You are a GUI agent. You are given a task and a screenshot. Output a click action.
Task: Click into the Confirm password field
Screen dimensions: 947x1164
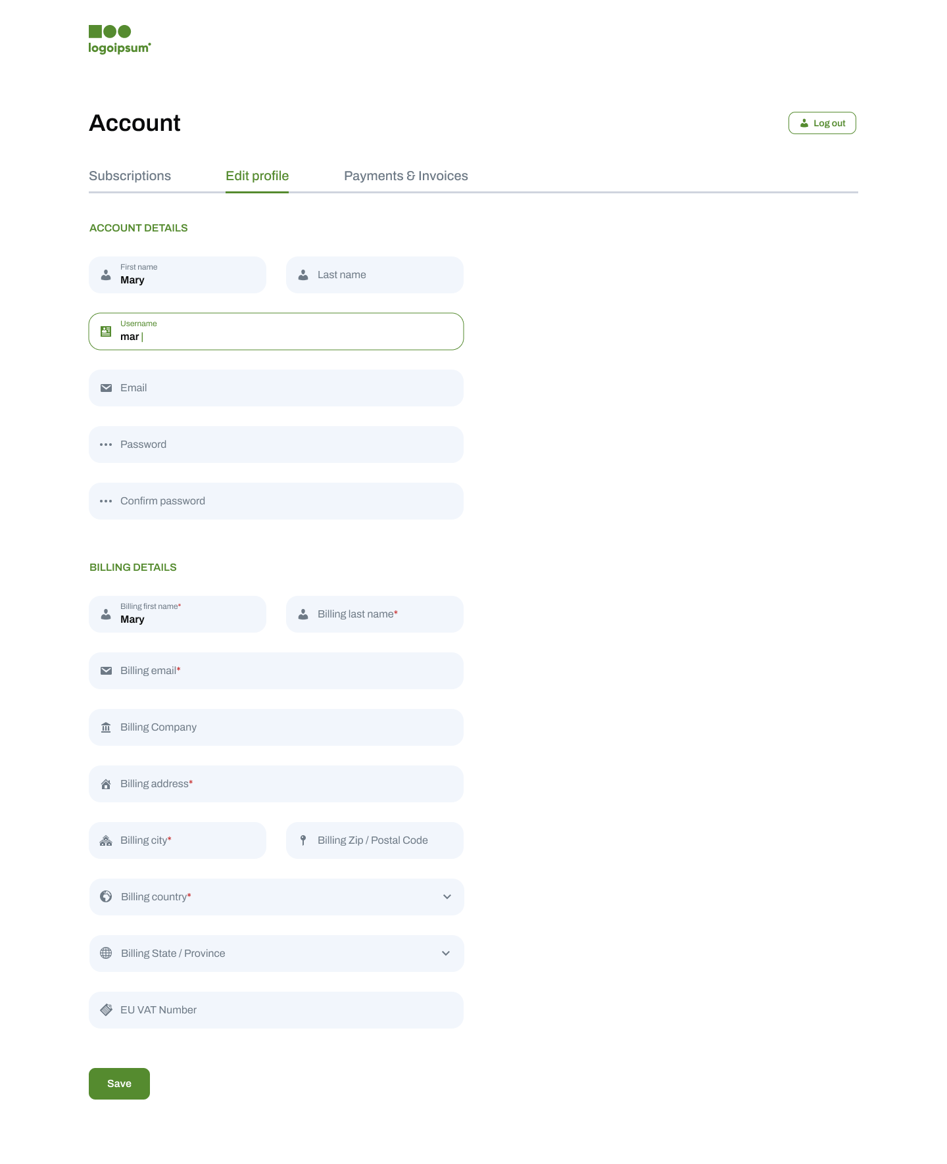tap(283, 501)
